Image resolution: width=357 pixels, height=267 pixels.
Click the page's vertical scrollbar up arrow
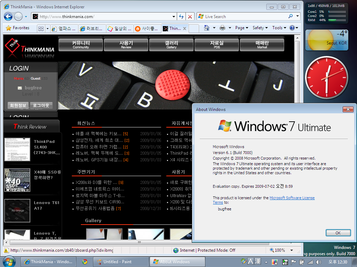coord(297,38)
